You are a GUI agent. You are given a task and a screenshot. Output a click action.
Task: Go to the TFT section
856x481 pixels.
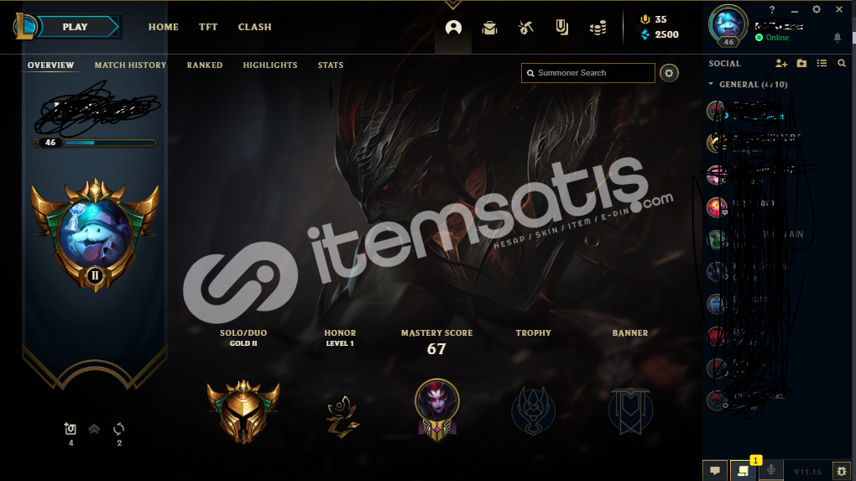[208, 27]
